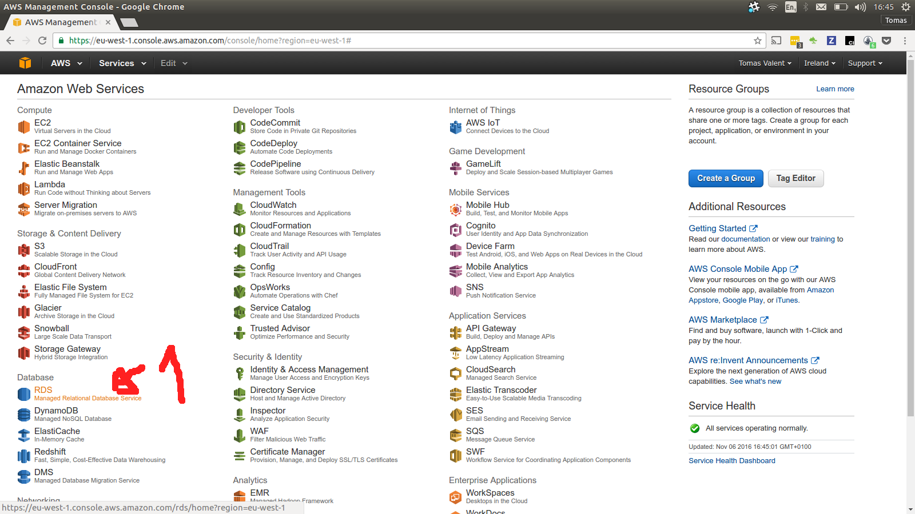Open the Snowball service link
The height and width of the screenshot is (514, 915).
pos(51,328)
